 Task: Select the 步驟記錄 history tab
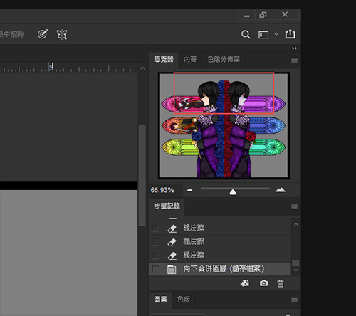tap(167, 206)
